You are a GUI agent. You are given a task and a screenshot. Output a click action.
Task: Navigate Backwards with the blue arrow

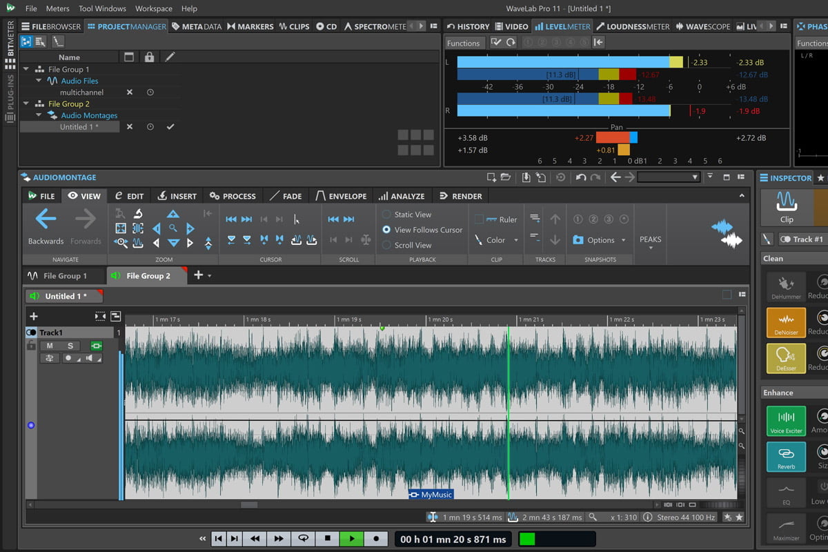click(46, 219)
